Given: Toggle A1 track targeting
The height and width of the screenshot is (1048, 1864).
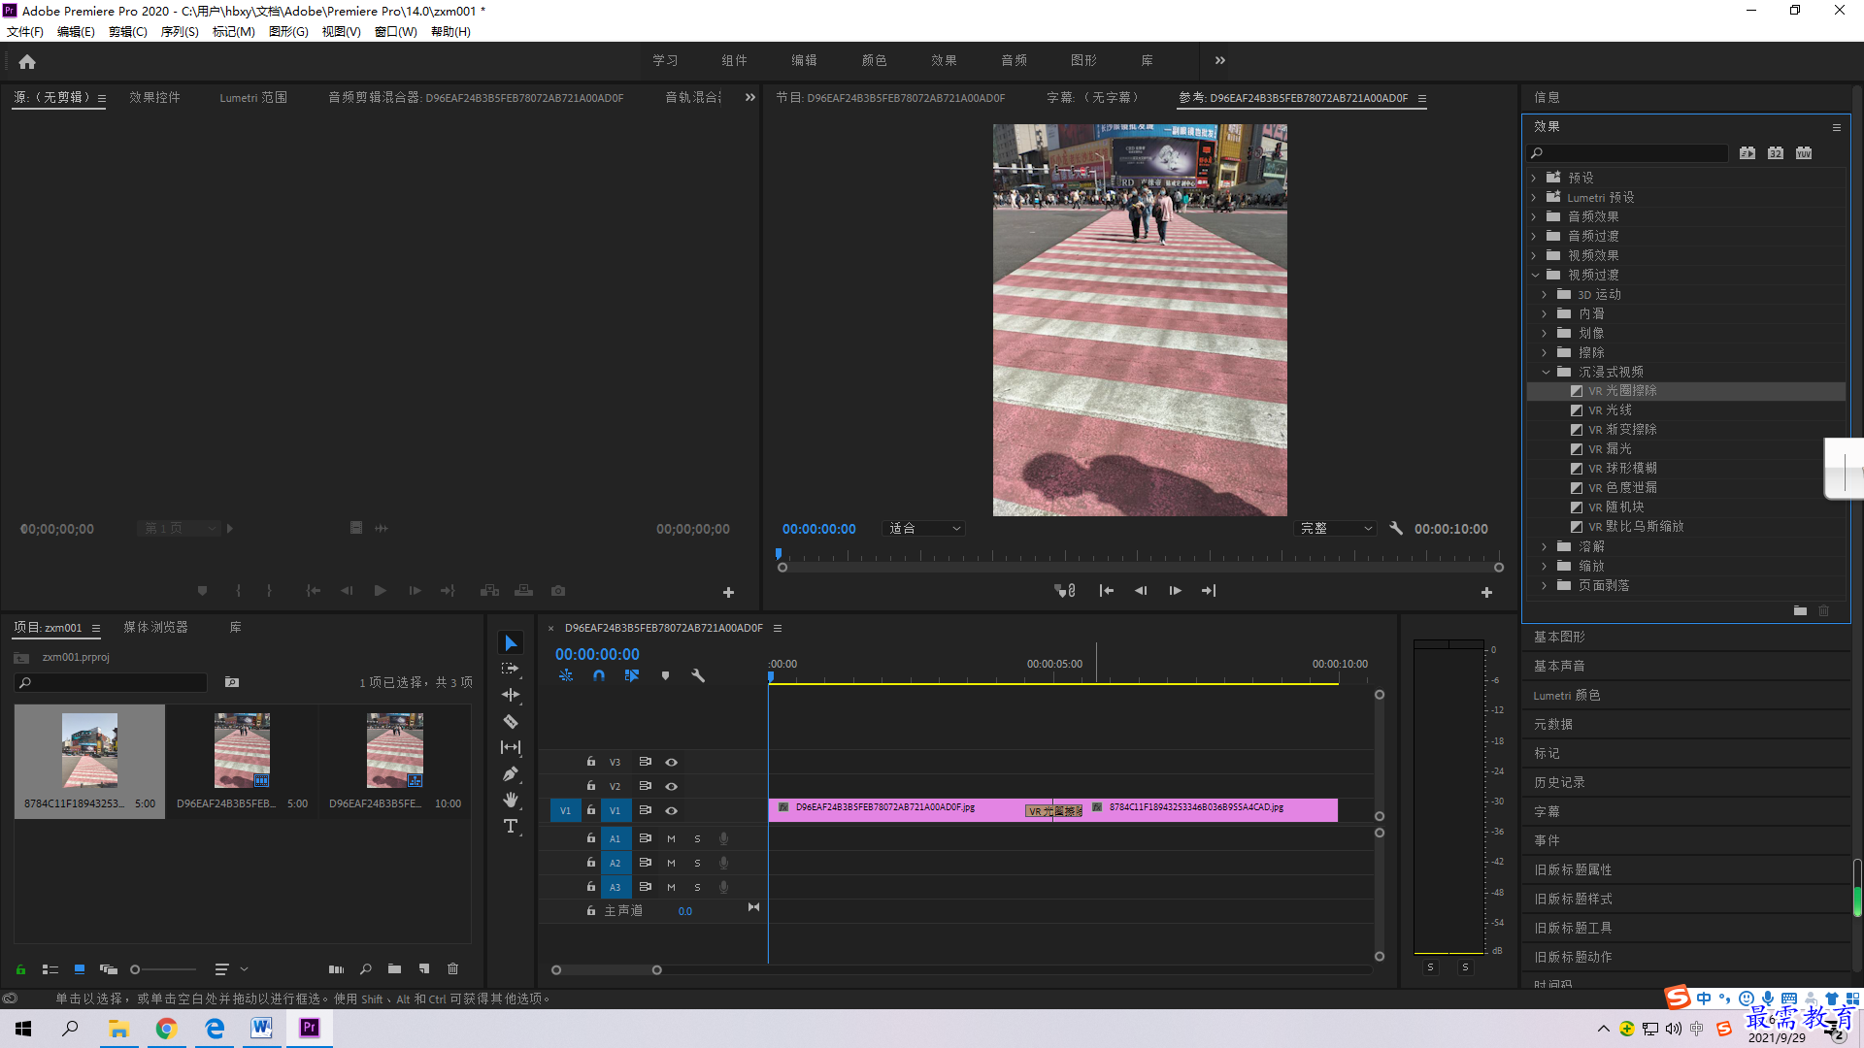Looking at the screenshot, I should pyautogui.click(x=615, y=838).
